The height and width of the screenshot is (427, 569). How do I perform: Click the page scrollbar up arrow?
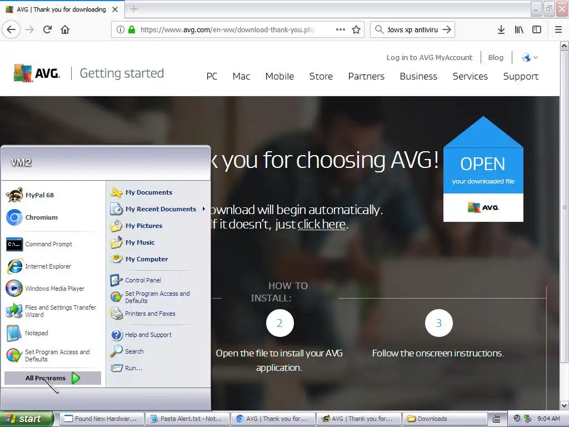(x=564, y=46)
